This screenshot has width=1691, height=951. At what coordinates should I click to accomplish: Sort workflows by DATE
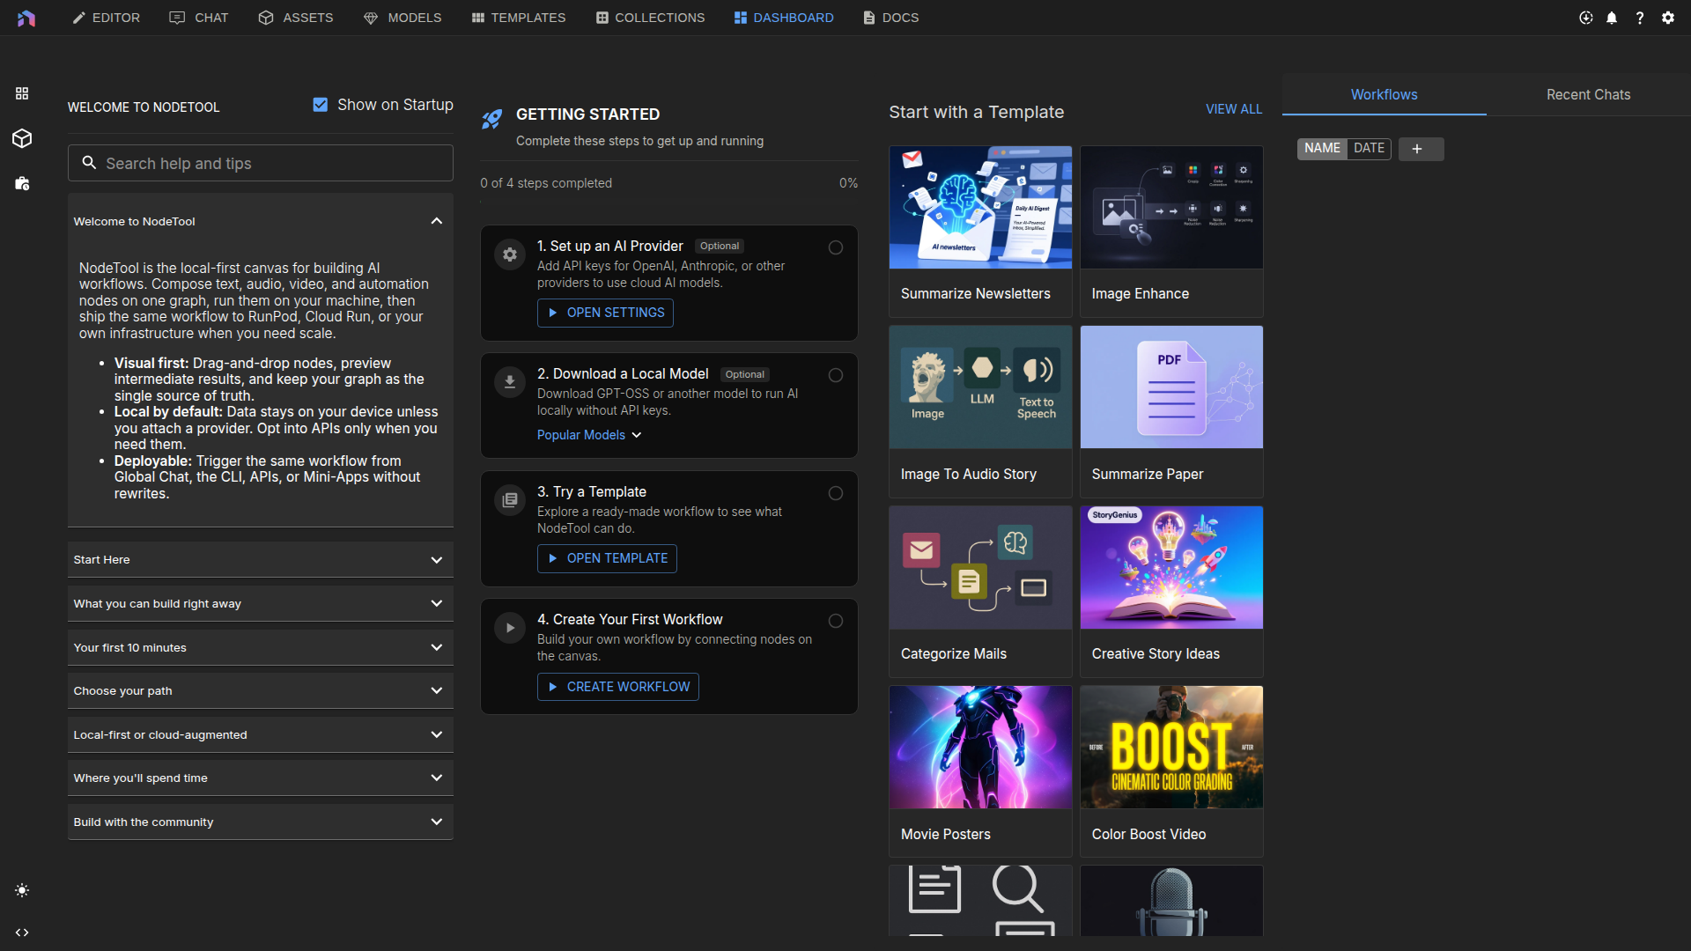1369,148
